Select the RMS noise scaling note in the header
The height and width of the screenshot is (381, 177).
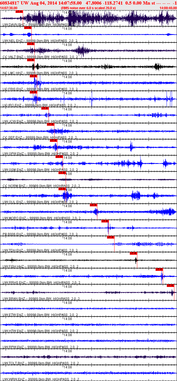(x=88, y=8)
